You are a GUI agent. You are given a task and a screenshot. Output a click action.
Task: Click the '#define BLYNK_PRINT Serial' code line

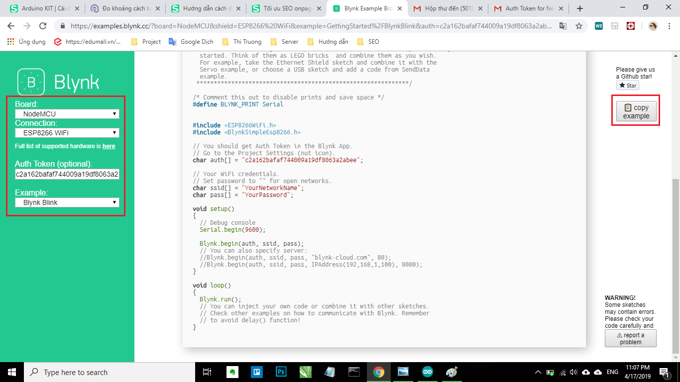(238, 104)
